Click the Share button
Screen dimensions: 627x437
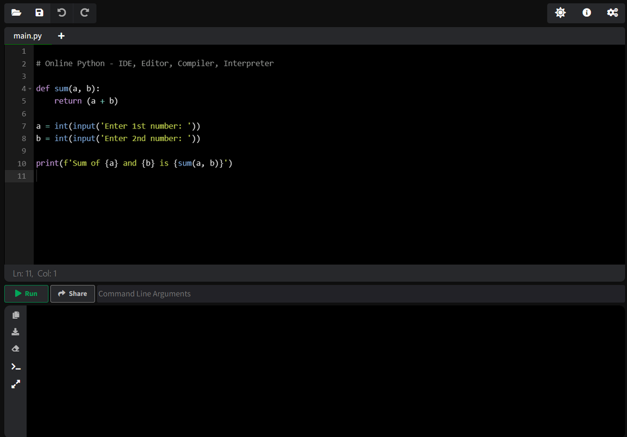pyautogui.click(x=73, y=293)
